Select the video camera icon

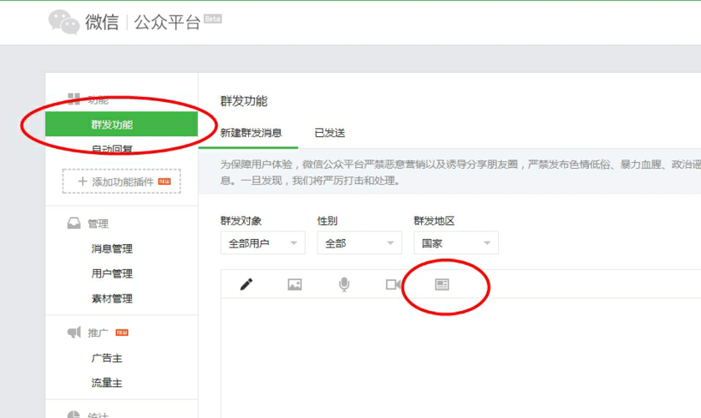pos(394,284)
